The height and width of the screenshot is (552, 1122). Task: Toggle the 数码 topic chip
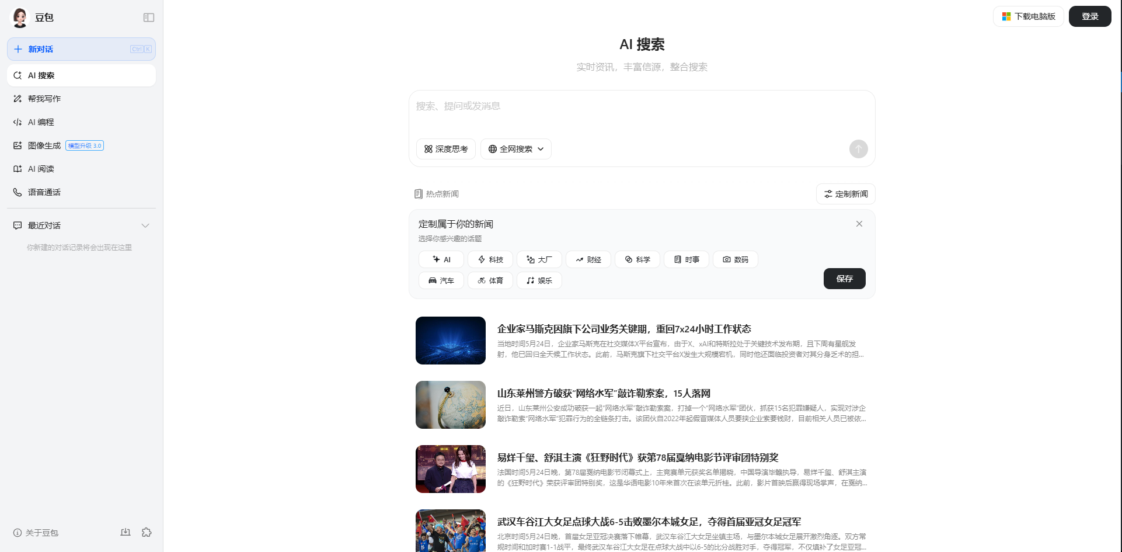[x=736, y=259]
